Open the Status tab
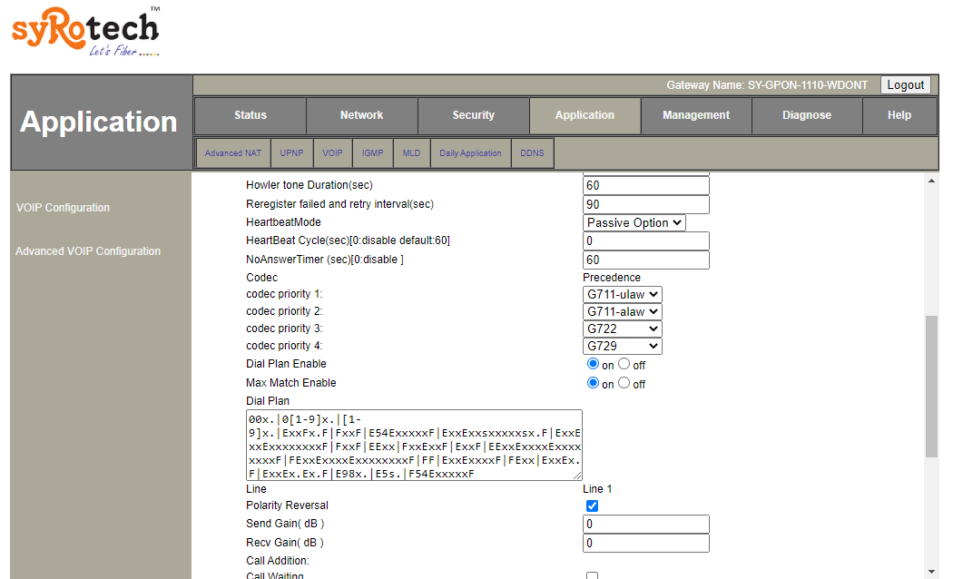This screenshot has height=579, width=953. click(250, 115)
